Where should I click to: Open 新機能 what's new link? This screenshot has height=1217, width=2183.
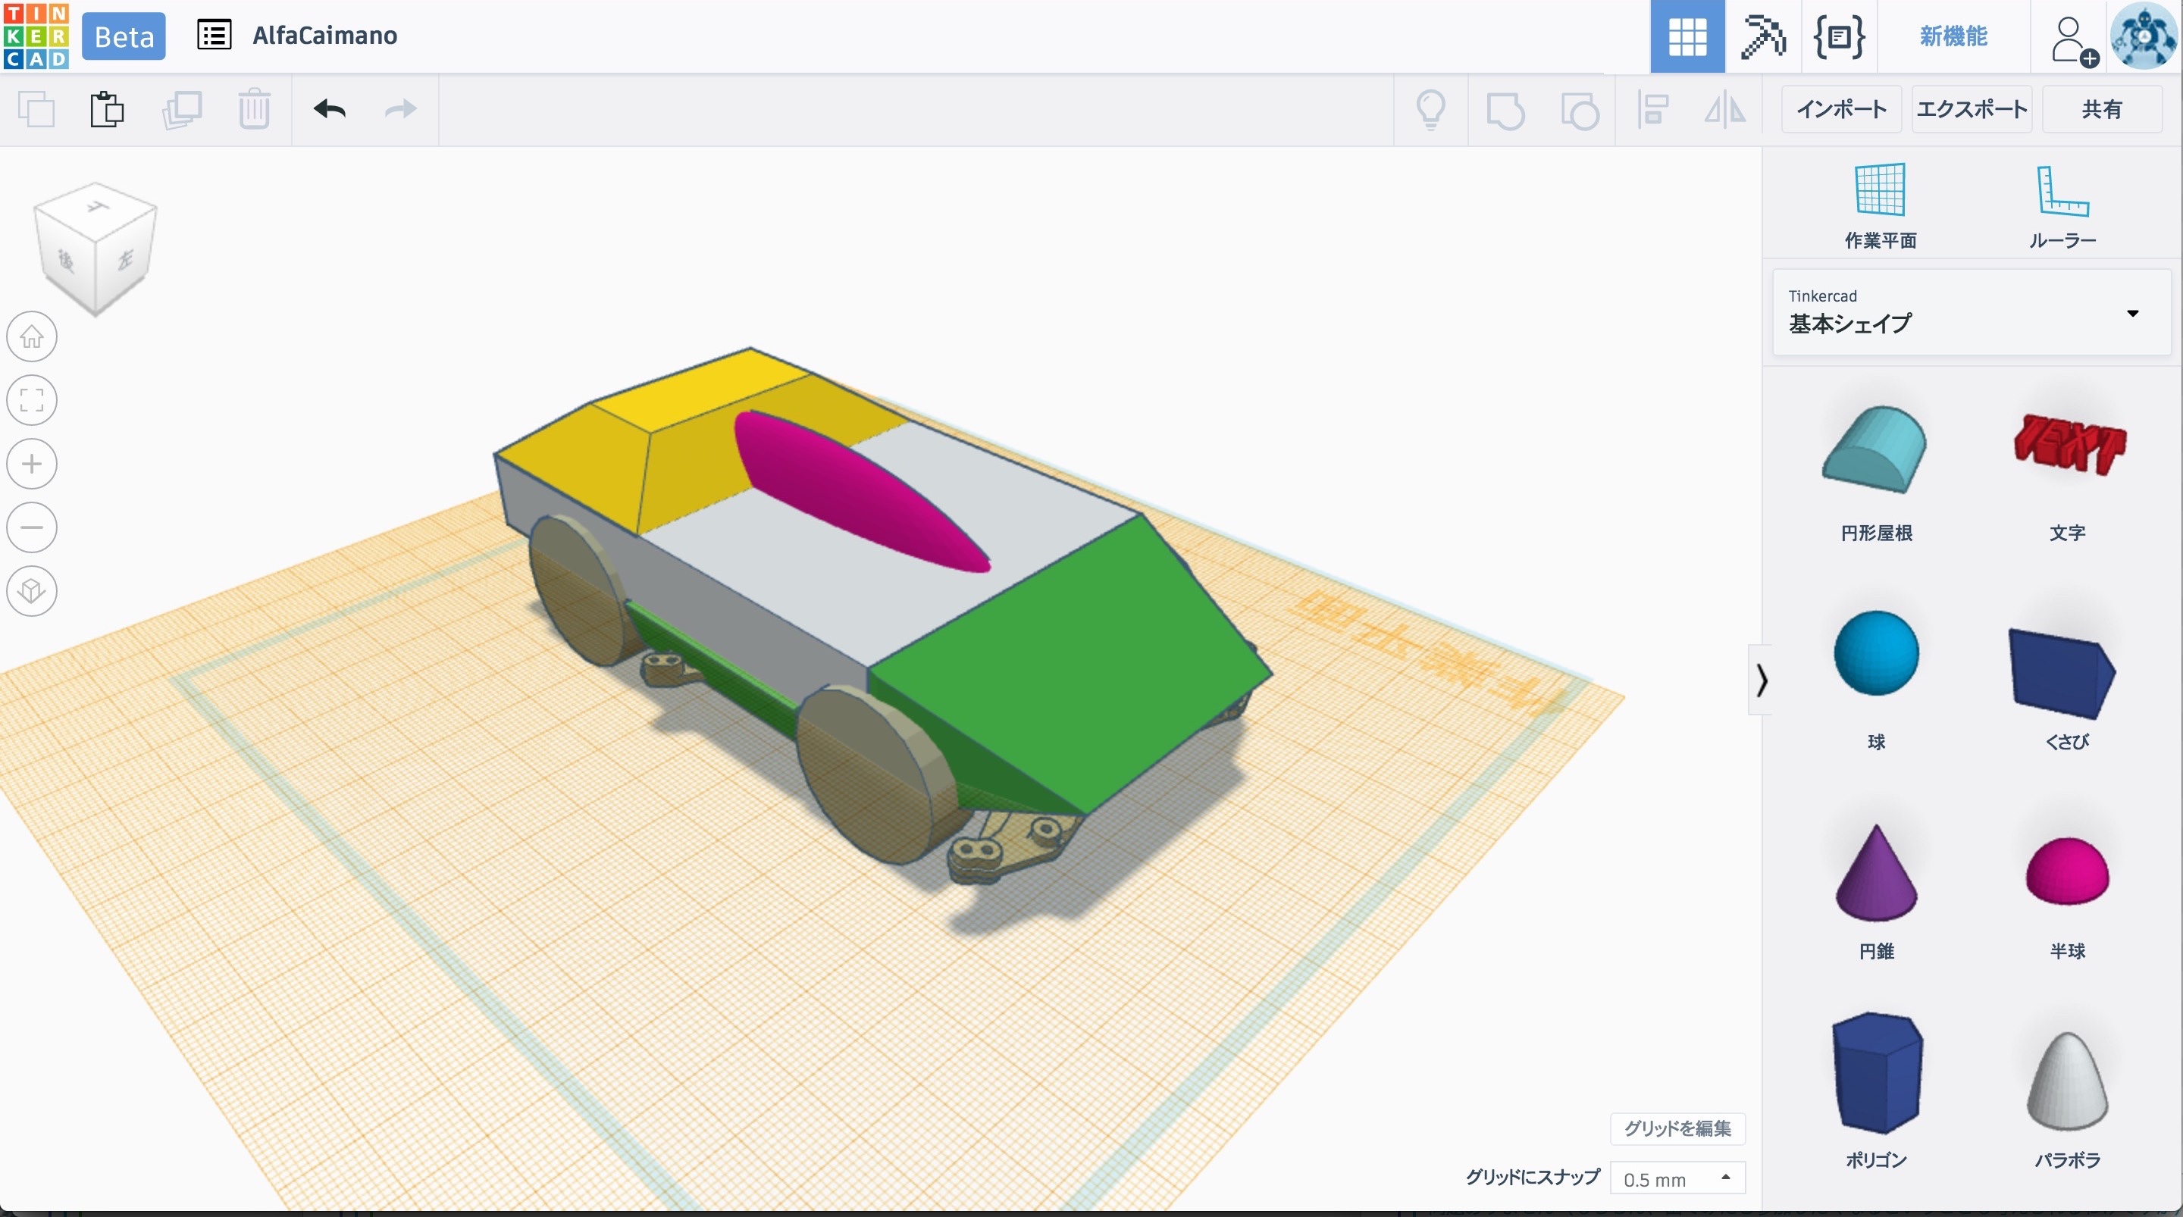coord(1953,36)
